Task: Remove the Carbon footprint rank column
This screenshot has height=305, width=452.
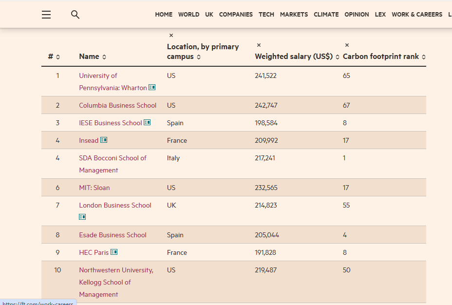Action: tap(347, 45)
